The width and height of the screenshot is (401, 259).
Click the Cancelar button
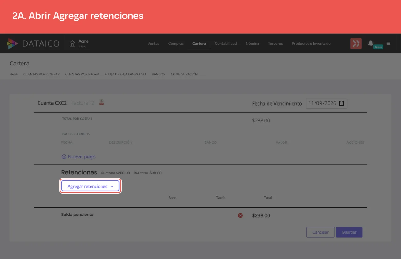point(320,232)
